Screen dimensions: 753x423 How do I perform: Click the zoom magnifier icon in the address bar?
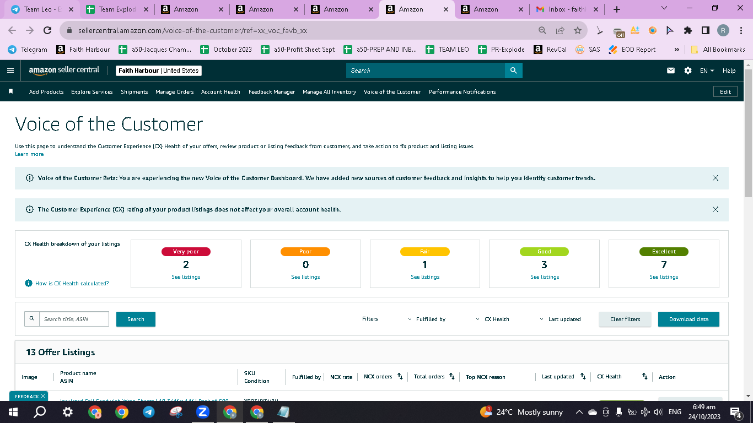point(542,30)
